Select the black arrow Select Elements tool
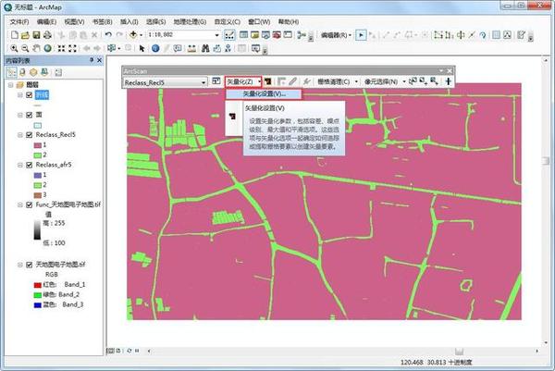This screenshot has width=555, height=371. (142, 48)
